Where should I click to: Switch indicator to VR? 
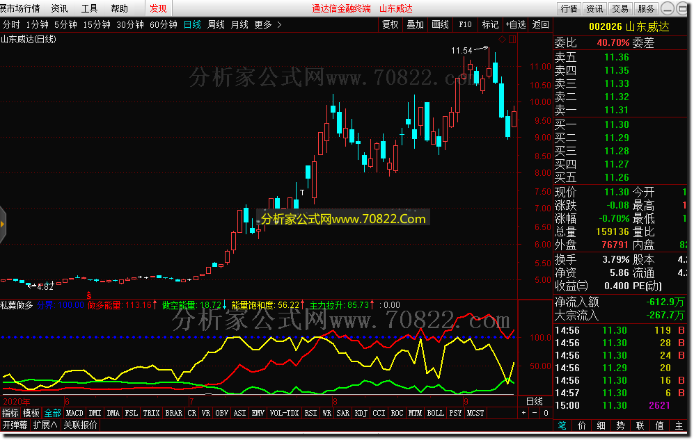pyautogui.click(x=206, y=413)
